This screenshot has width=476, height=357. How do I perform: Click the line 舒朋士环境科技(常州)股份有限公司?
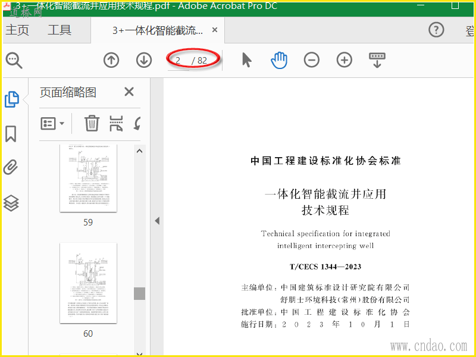[345, 300]
